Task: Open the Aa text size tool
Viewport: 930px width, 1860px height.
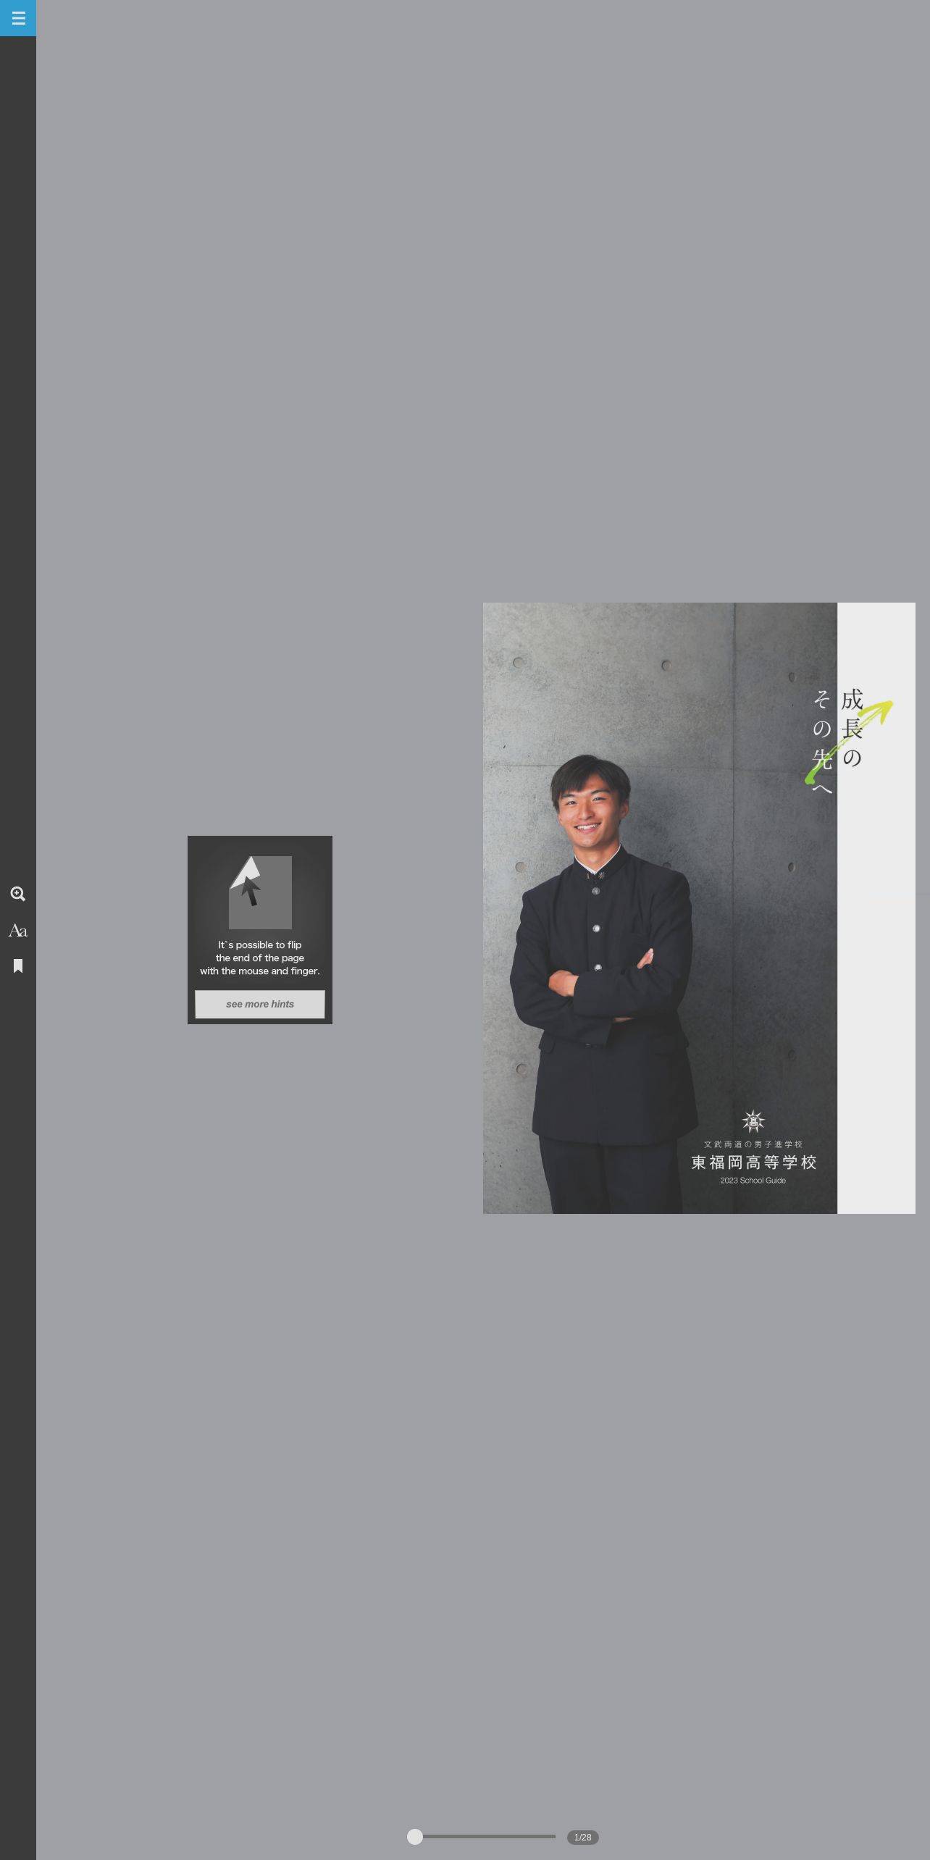Action: coord(18,931)
